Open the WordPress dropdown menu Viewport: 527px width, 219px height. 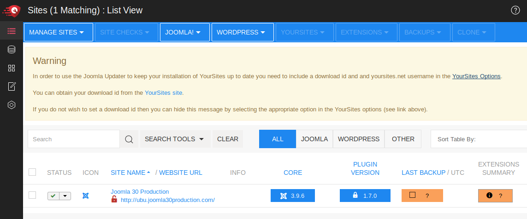(243, 32)
